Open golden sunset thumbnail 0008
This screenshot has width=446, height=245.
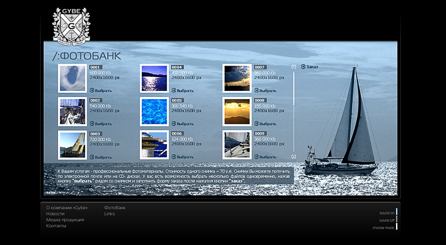(x=237, y=112)
